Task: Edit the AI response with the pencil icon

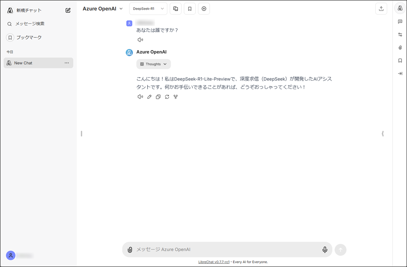Action: click(x=149, y=96)
